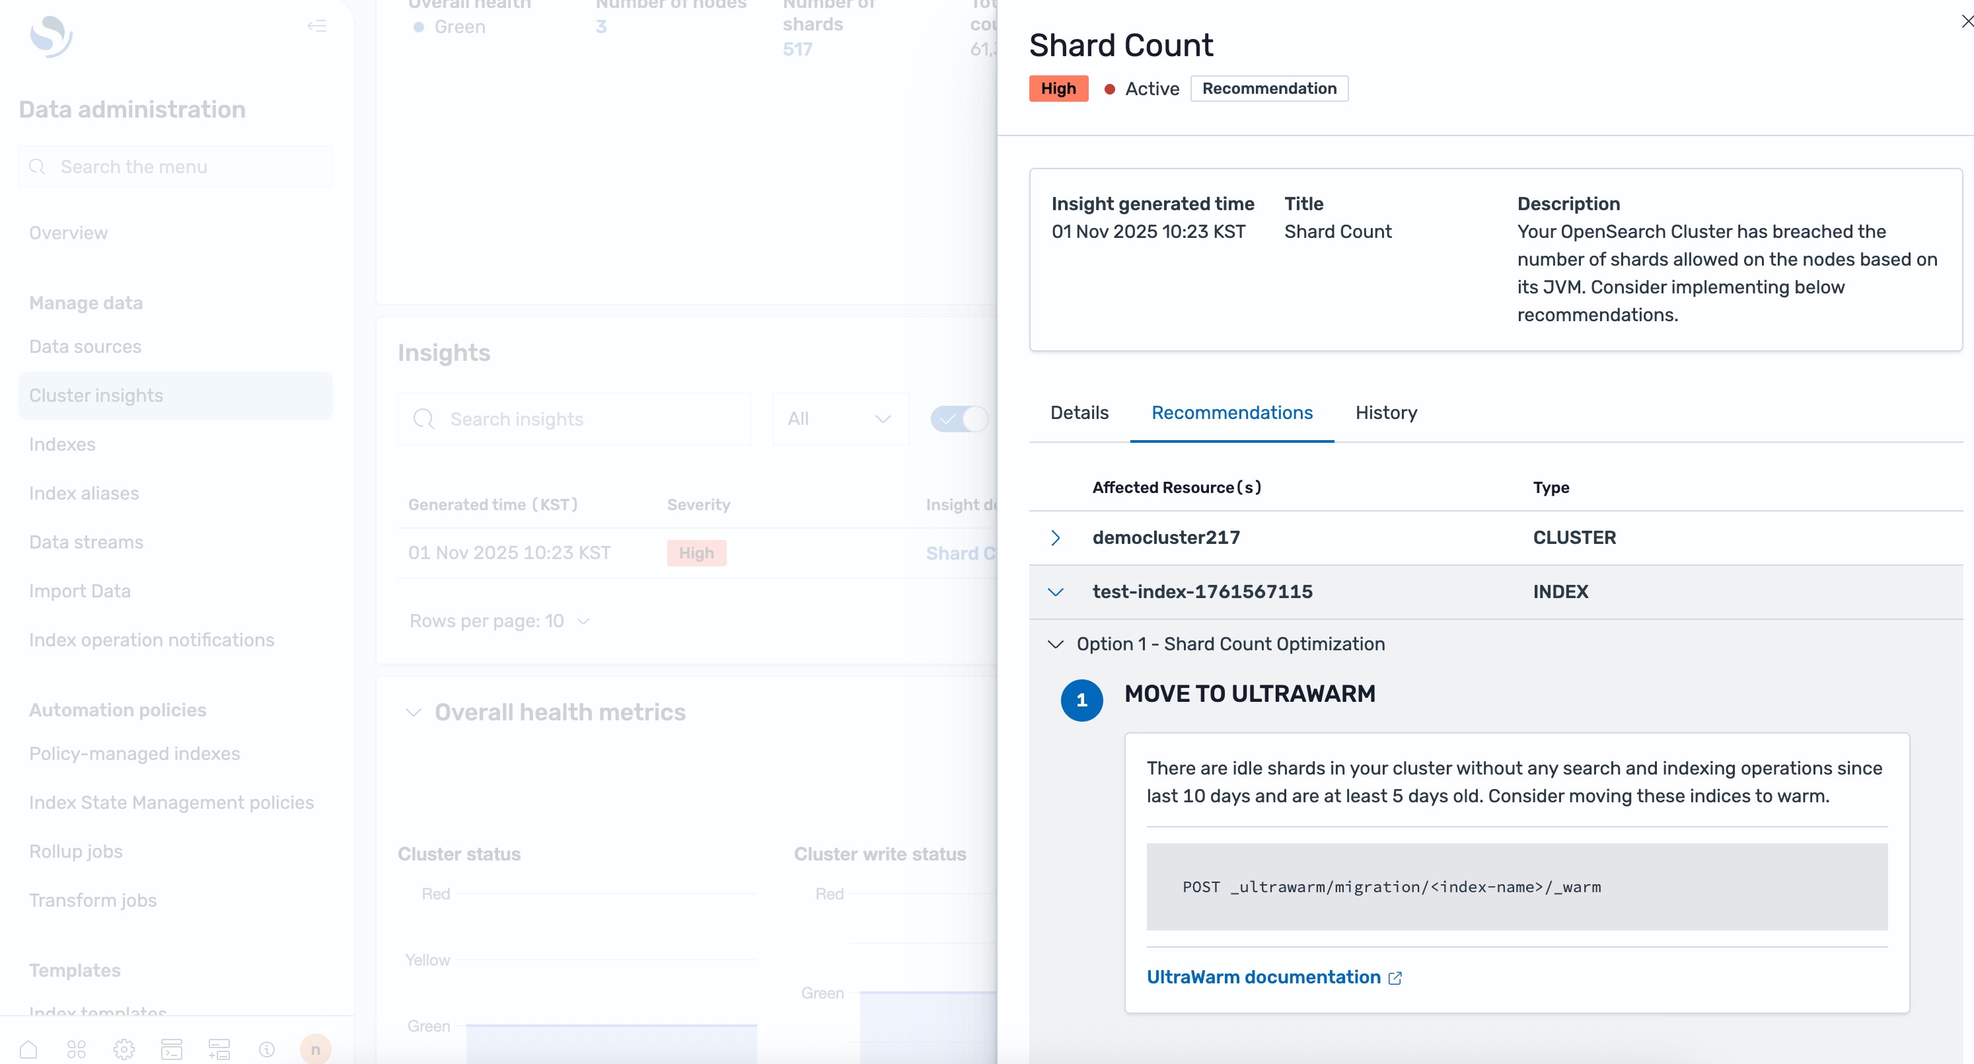Image resolution: width=1974 pixels, height=1064 pixels.
Task: Open settings gear in bottom bar
Action: point(124,1049)
